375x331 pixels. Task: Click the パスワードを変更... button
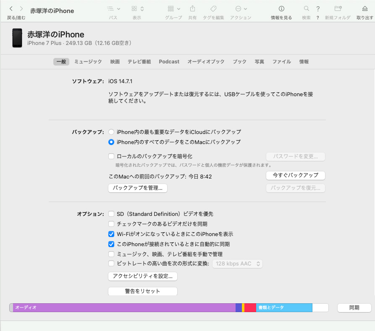pyautogui.click(x=296, y=156)
